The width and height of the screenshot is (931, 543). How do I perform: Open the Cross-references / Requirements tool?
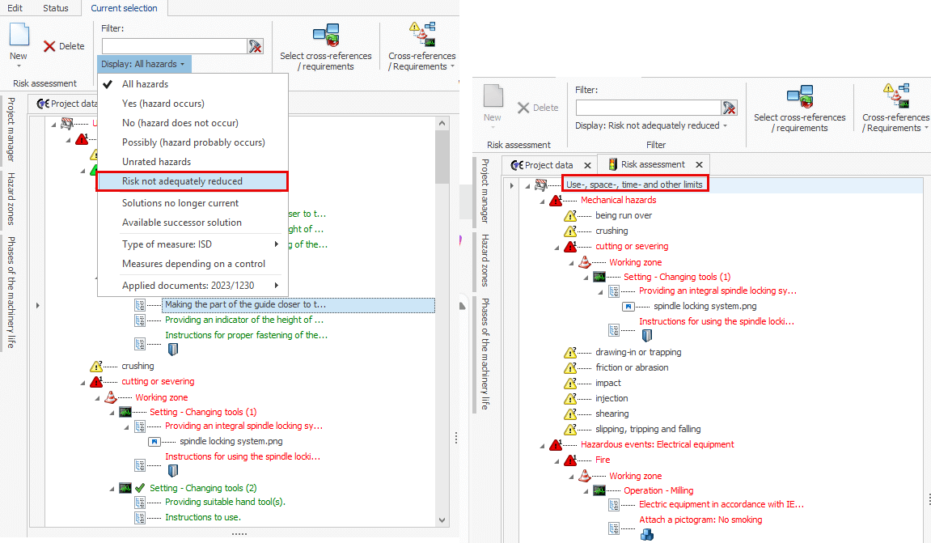coord(421,36)
